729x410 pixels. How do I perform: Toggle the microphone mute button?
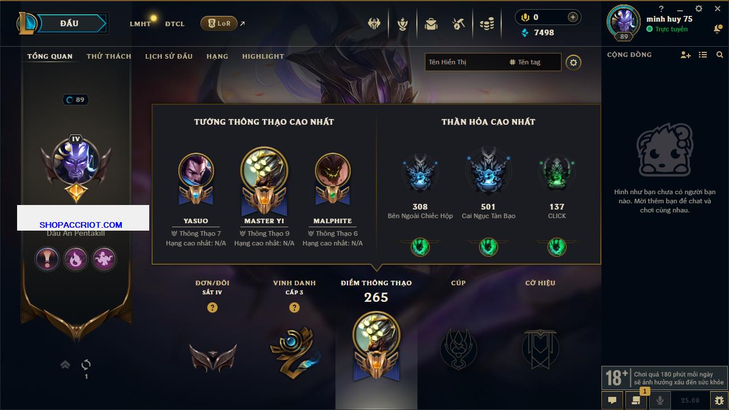point(660,400)
